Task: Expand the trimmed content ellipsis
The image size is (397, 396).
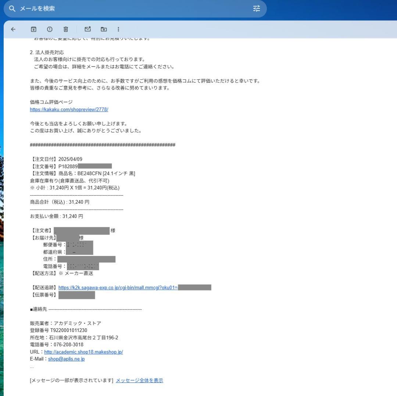Action: click(x=31, y=366)
